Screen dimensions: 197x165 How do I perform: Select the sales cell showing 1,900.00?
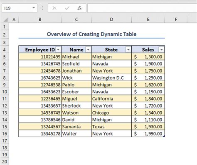[x=148, y=64]
